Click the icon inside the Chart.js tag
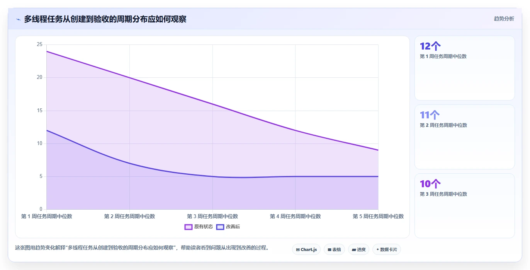Image resolution: width=530 pixels, height=270 pixels. pos(298,250)
